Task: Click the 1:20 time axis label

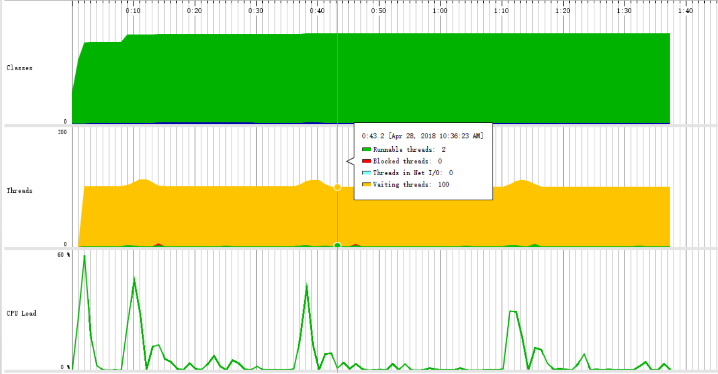Action: tap(562, 11)
